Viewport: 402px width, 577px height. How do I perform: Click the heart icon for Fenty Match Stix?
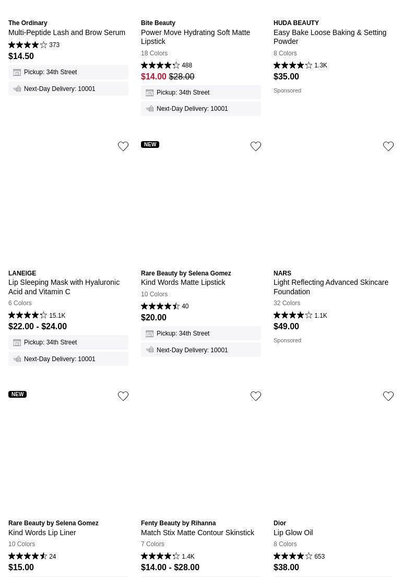pos(256,396)
